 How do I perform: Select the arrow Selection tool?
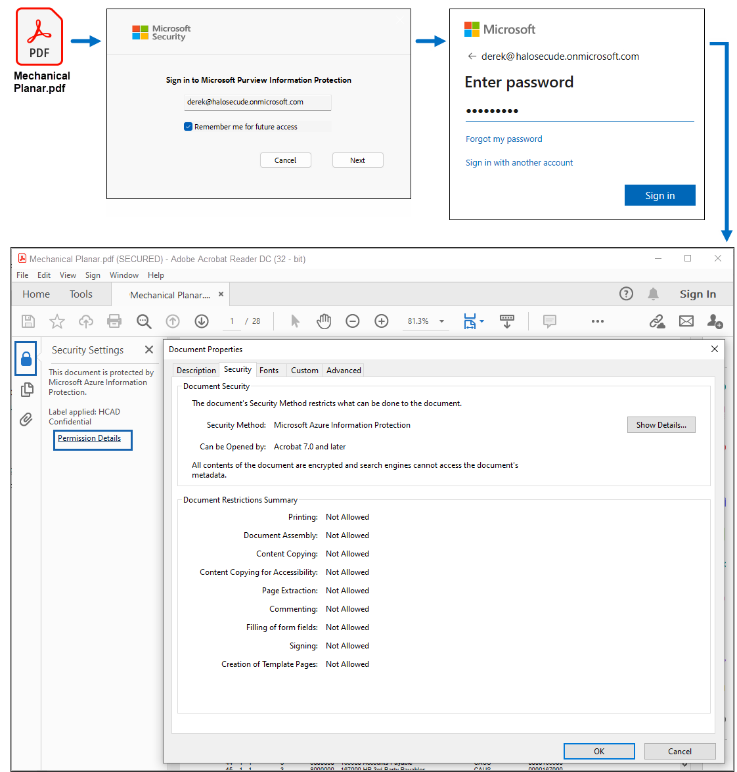295,321
